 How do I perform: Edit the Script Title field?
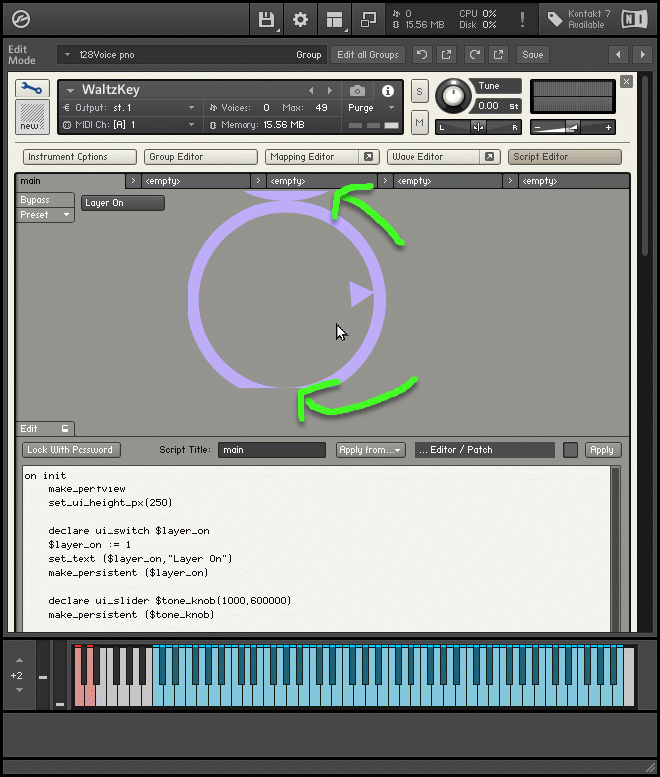271,450
